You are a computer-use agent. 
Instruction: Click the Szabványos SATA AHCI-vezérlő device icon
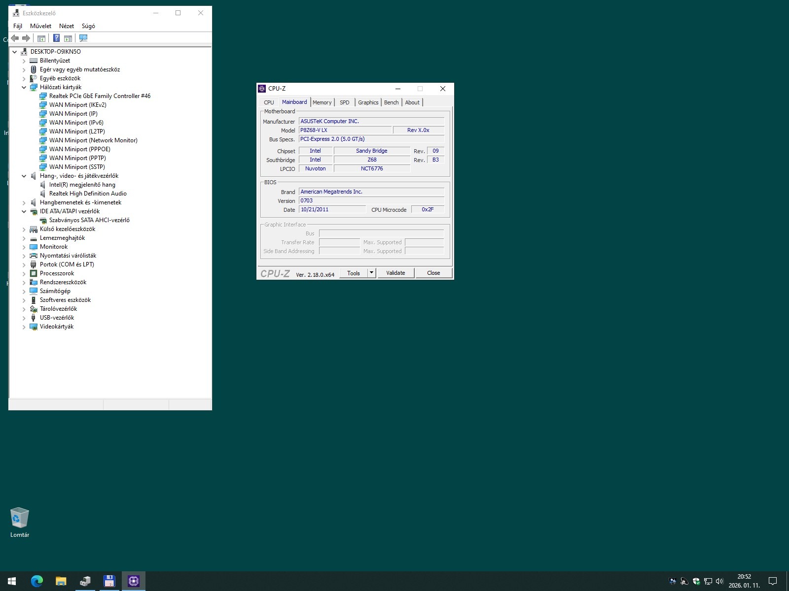pyautogui.click(x=43, y=220)
